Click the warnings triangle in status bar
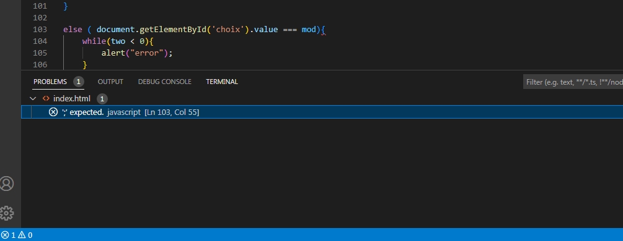The height and width of the screenshot is (241, 623). coord(22,235)
